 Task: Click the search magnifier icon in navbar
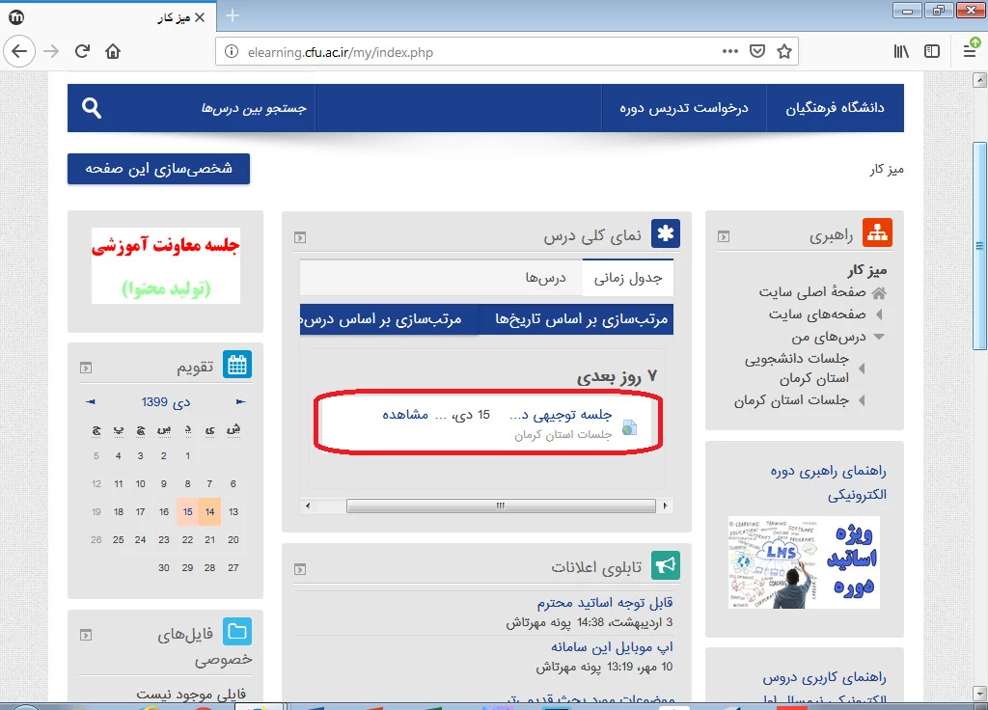92,108
